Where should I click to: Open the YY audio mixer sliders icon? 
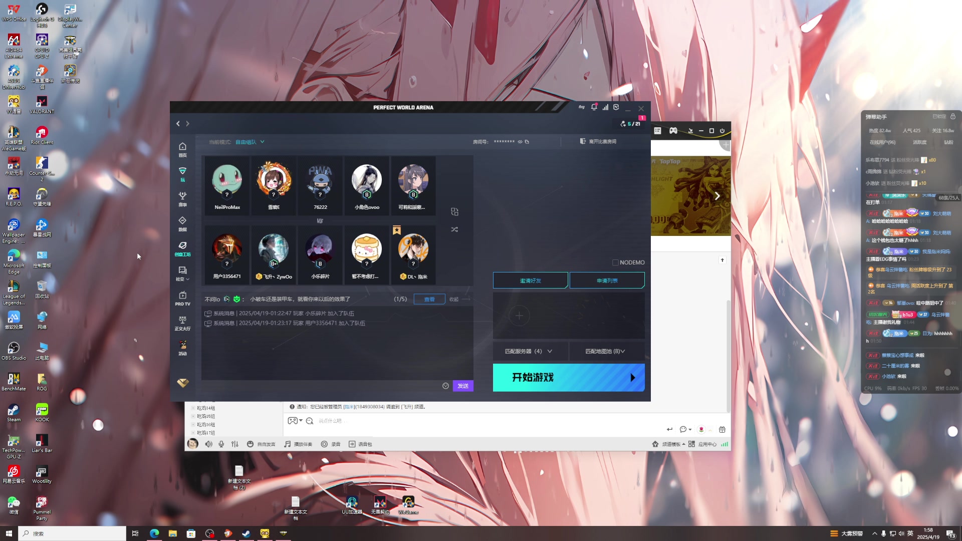235,444
